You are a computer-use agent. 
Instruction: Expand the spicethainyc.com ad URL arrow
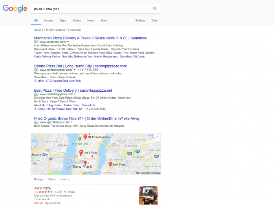[x=71, y=122]
